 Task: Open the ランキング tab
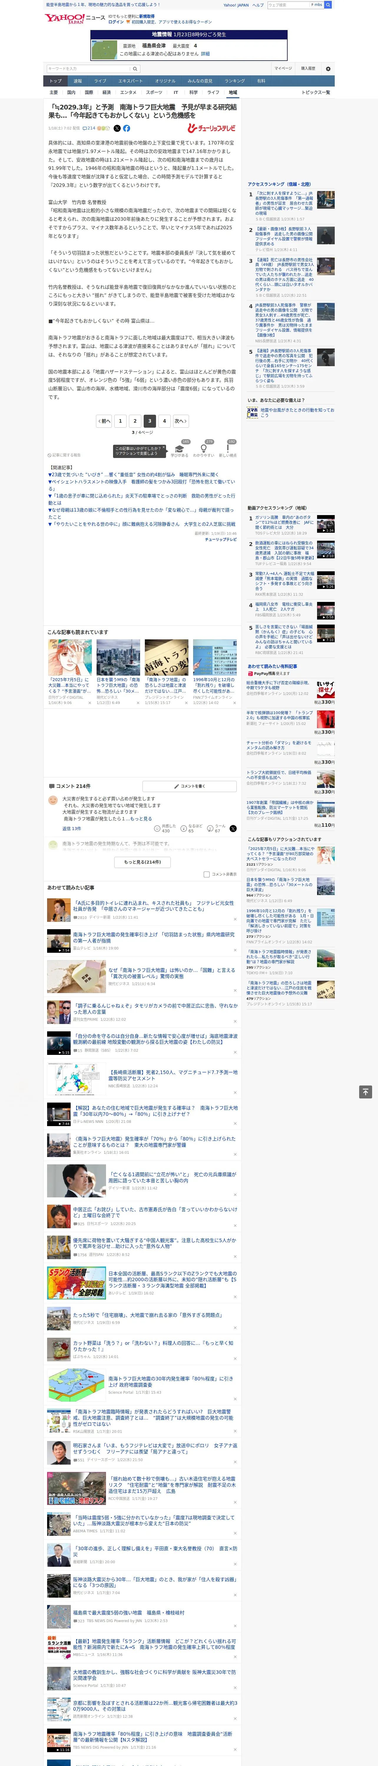(235, 81)
